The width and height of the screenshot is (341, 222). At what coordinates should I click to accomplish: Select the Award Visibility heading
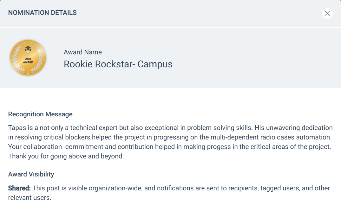click(x=31, y=174)
